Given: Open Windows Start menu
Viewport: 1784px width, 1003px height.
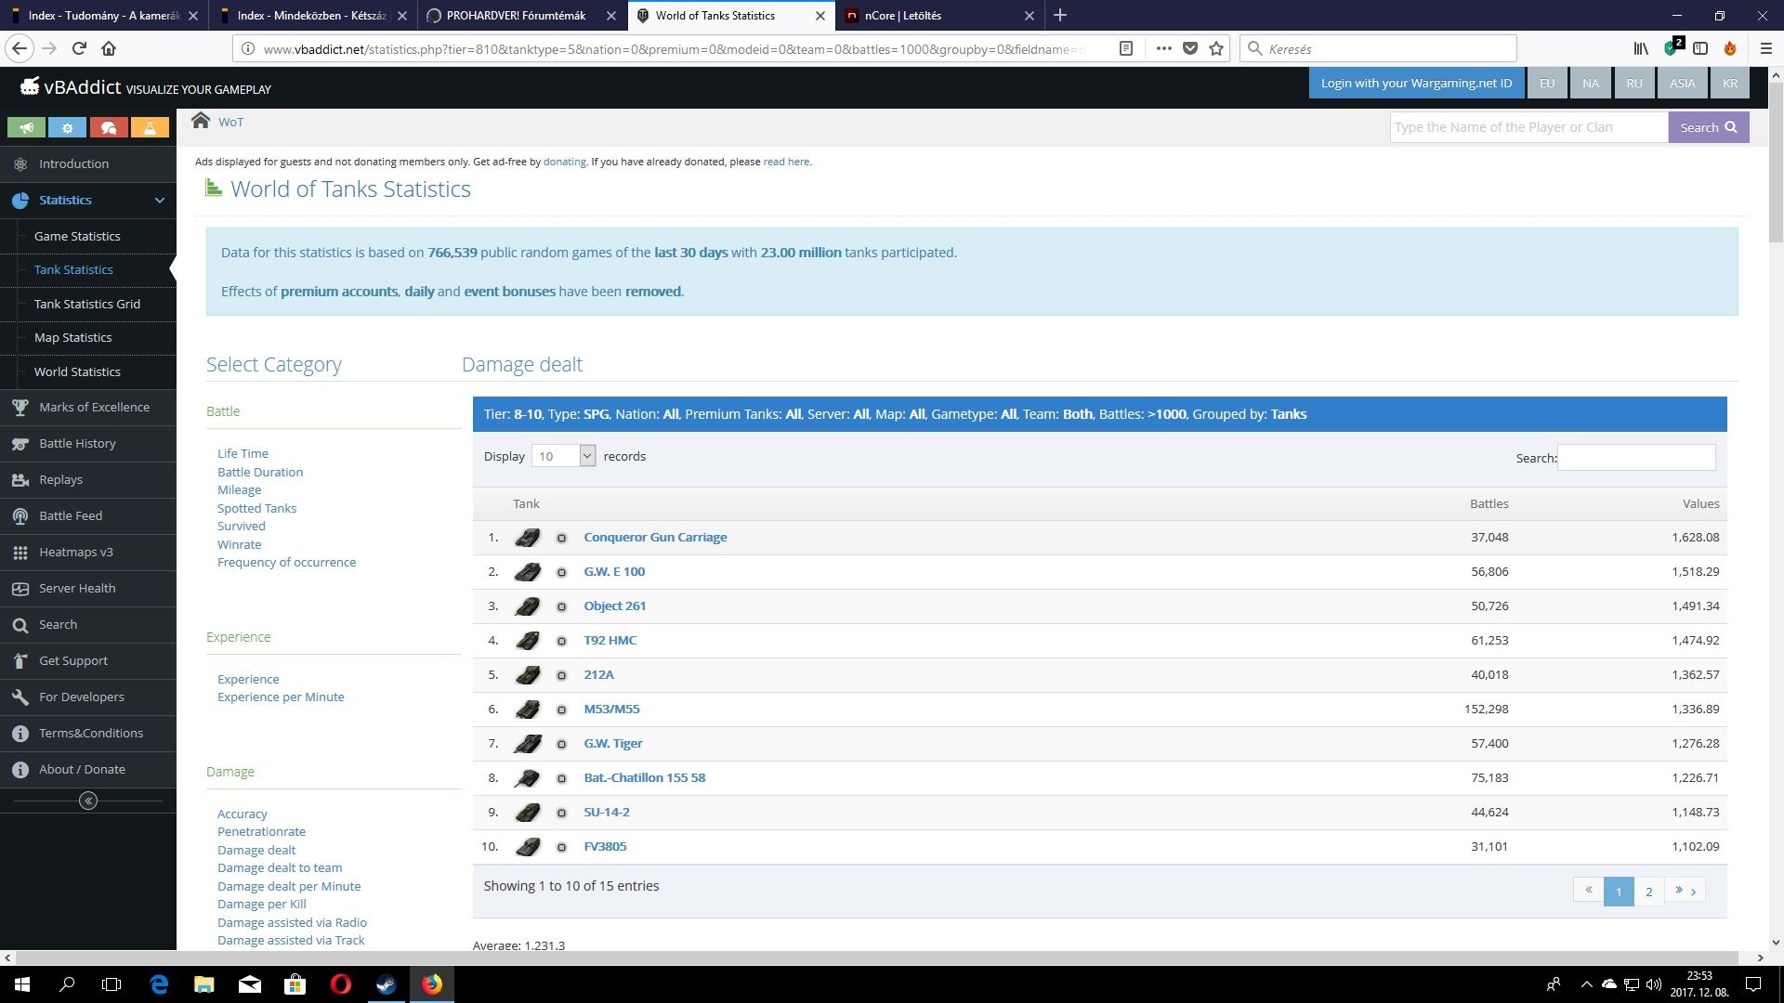Looking at the screenshot, I should pyautogui.click(x=22, y=984).
